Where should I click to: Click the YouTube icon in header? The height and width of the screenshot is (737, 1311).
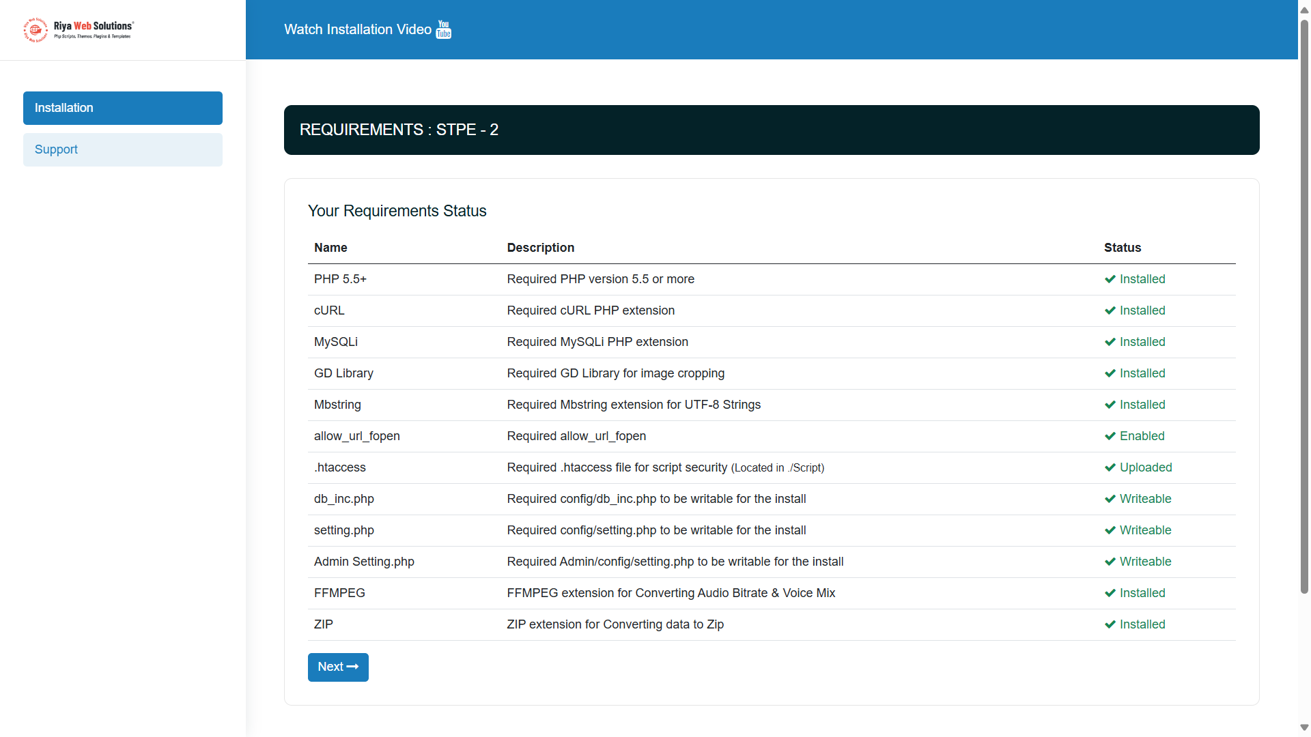click(x=444, y=29)
